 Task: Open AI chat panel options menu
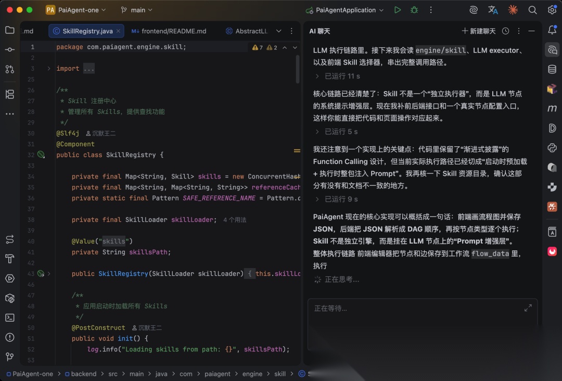(x=519, y=31)
